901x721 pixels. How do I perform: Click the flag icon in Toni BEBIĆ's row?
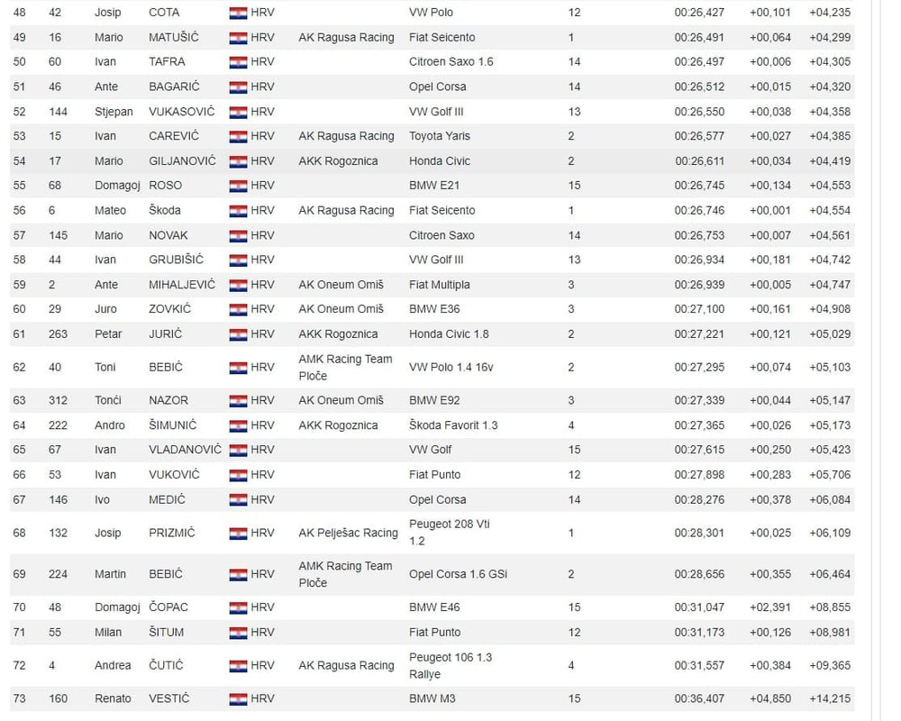pos(238,368)
